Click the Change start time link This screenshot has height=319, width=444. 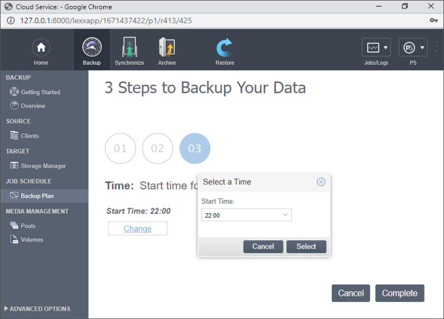click(x=138, y=229)
